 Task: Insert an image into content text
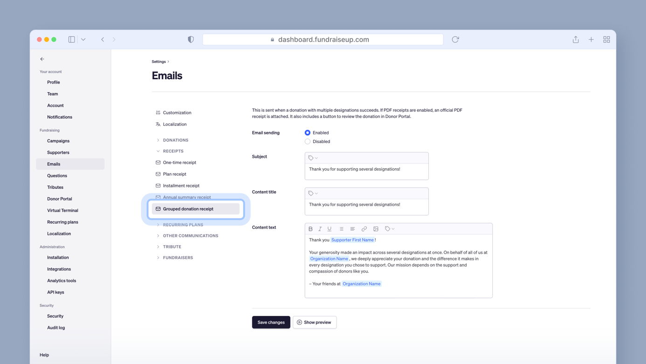coord(376,229)
